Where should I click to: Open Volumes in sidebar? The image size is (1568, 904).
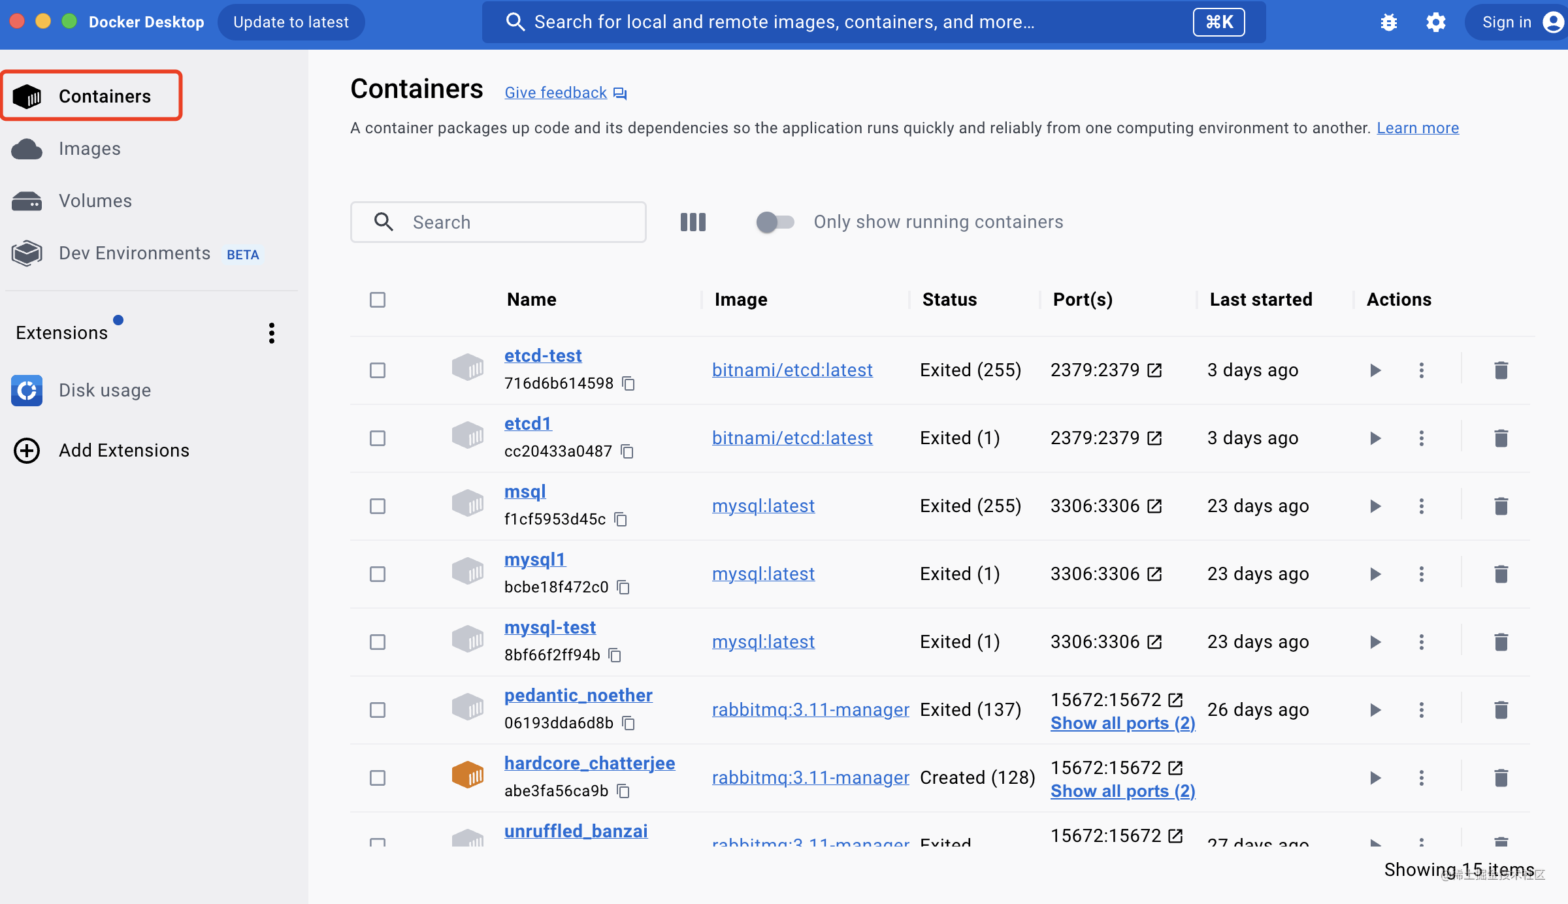click(x=95, y=201)
